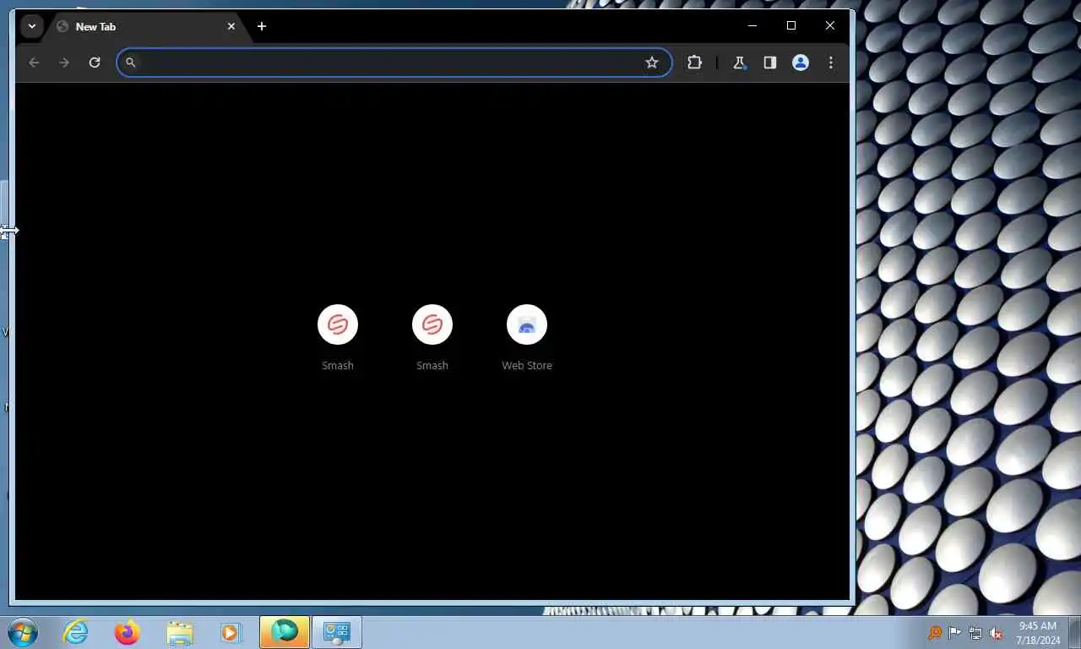Open Chrome three-dot menu
Viewport: 1081px width, 649px height.
pyautogui.click(x=831, y=63)
